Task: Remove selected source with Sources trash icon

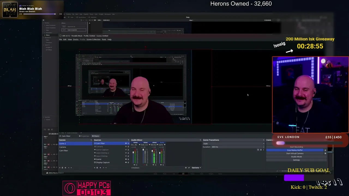Action: pyautogui.click(x=97, y=168)
